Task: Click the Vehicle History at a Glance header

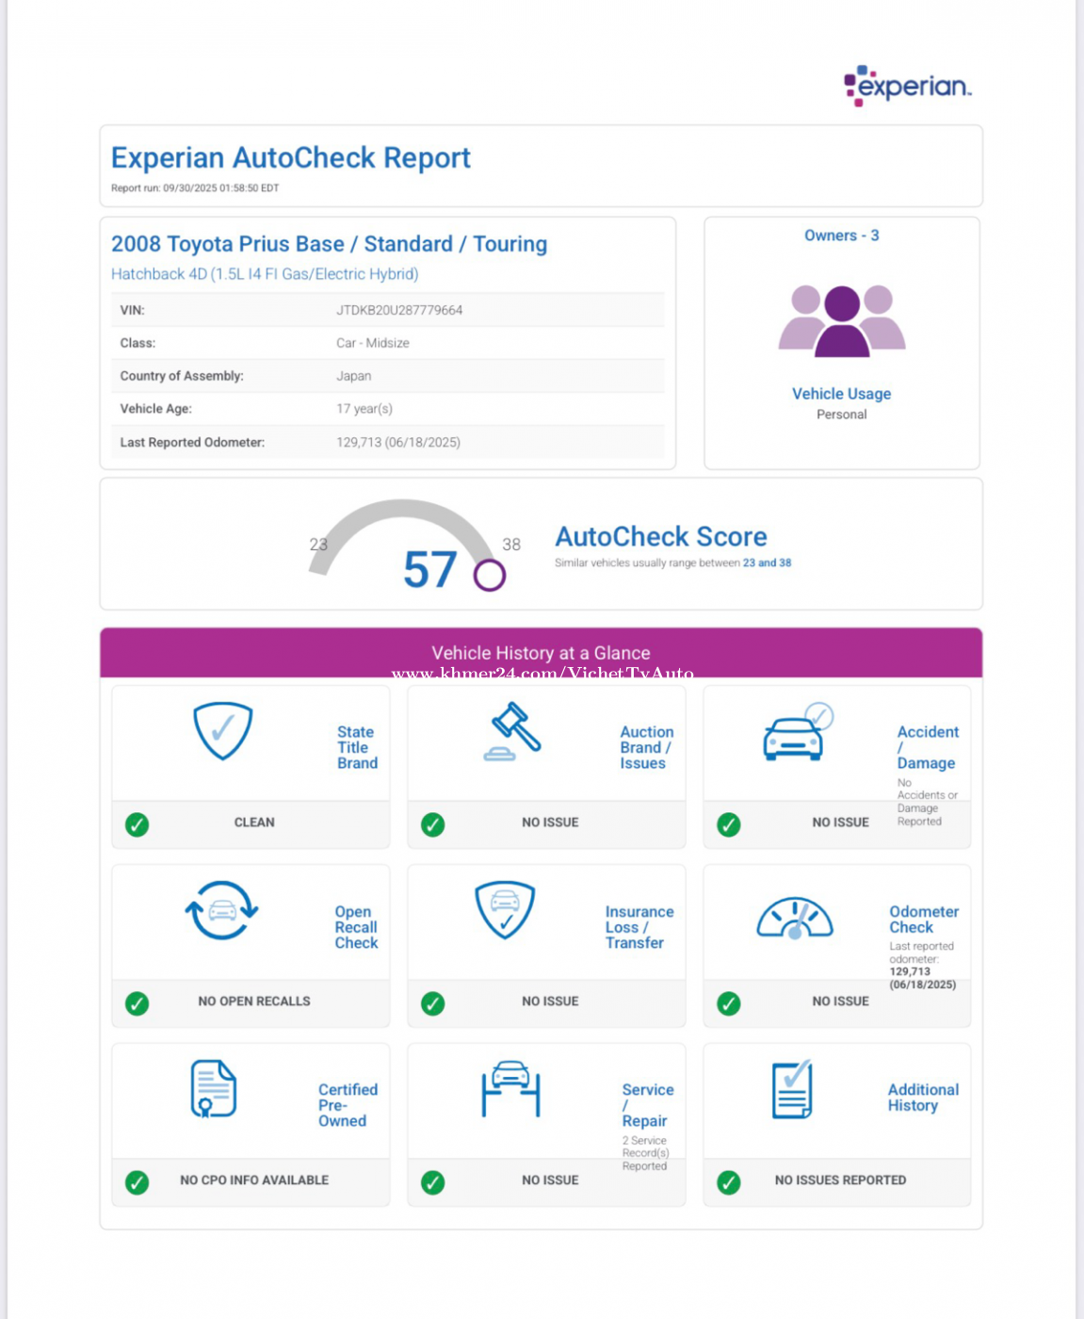Action: [541, 653]
